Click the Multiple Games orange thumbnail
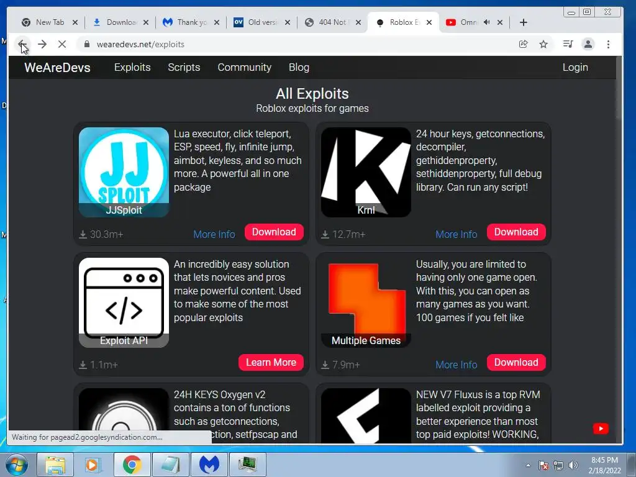 pos(366,302)
